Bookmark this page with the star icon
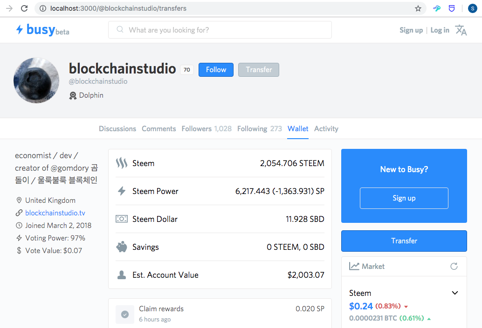Viewport: 482px width, 328px height. 418,8
